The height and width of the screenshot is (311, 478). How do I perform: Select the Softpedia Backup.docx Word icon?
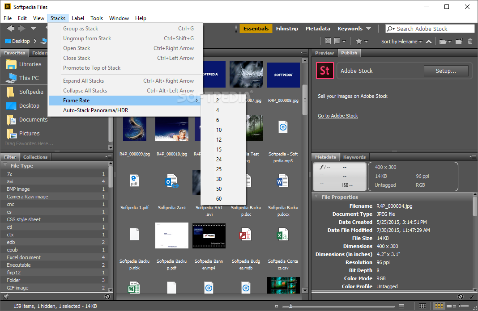pos(282,181)
